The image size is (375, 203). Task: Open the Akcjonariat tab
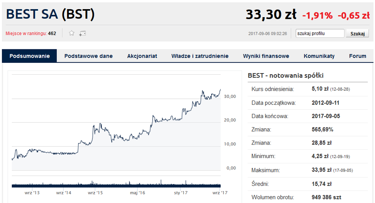tap(142, 56)
